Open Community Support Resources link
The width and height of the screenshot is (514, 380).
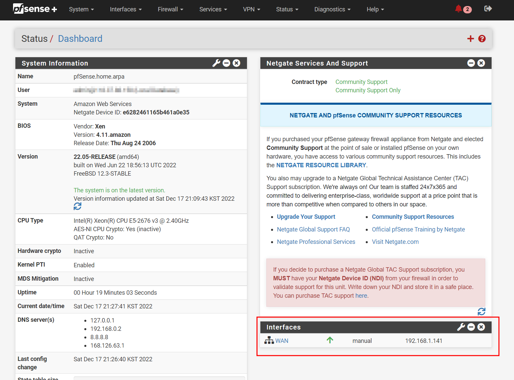click(x=413, y=217)
